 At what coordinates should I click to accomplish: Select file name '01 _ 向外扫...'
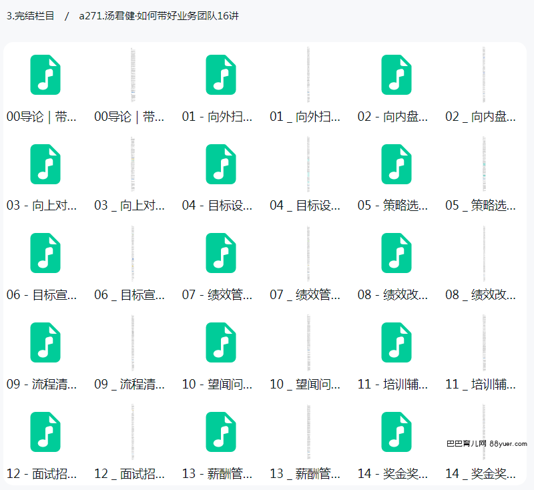[305, 117]
